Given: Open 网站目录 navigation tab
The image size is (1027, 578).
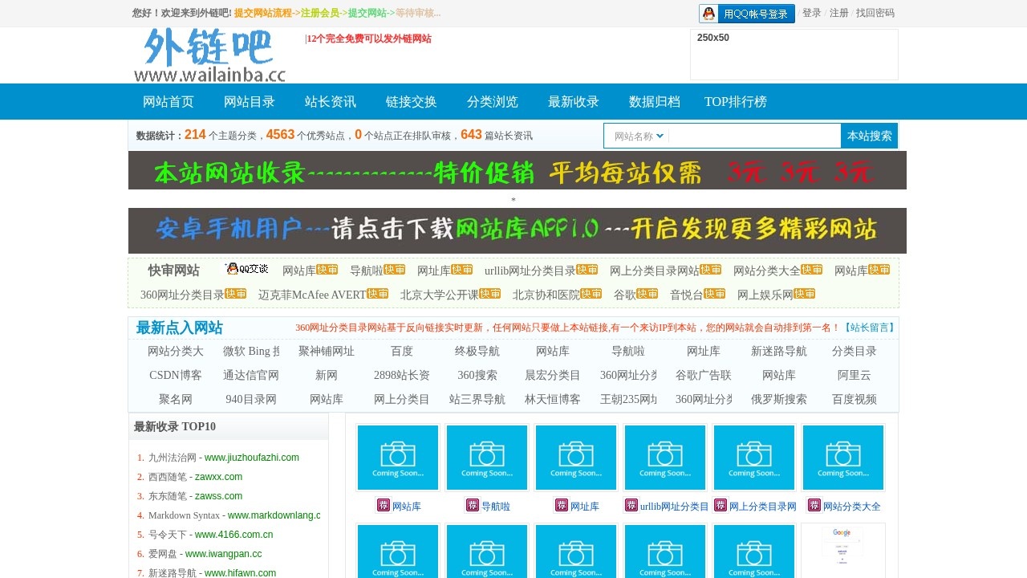Looking at the screenshot, I should tap(250, 102).
